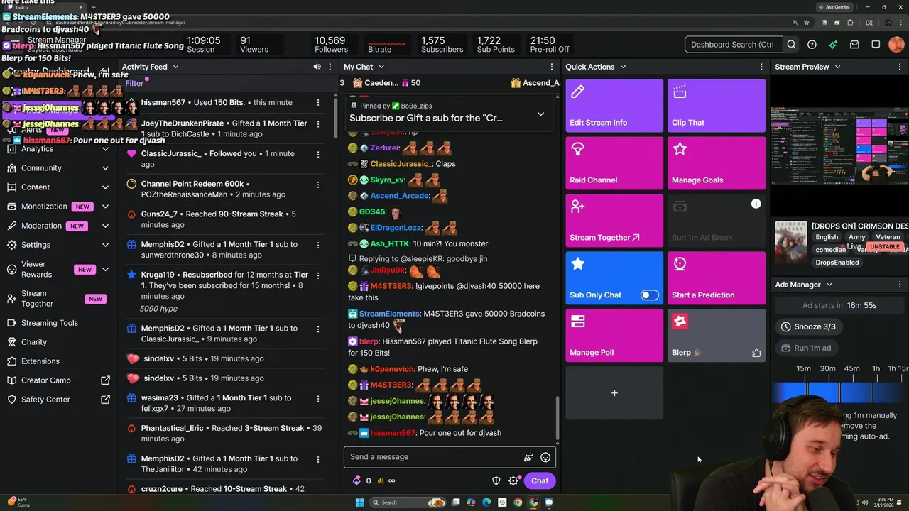
Task: Open Charity in the sidebar
Action: click(58, 342)
